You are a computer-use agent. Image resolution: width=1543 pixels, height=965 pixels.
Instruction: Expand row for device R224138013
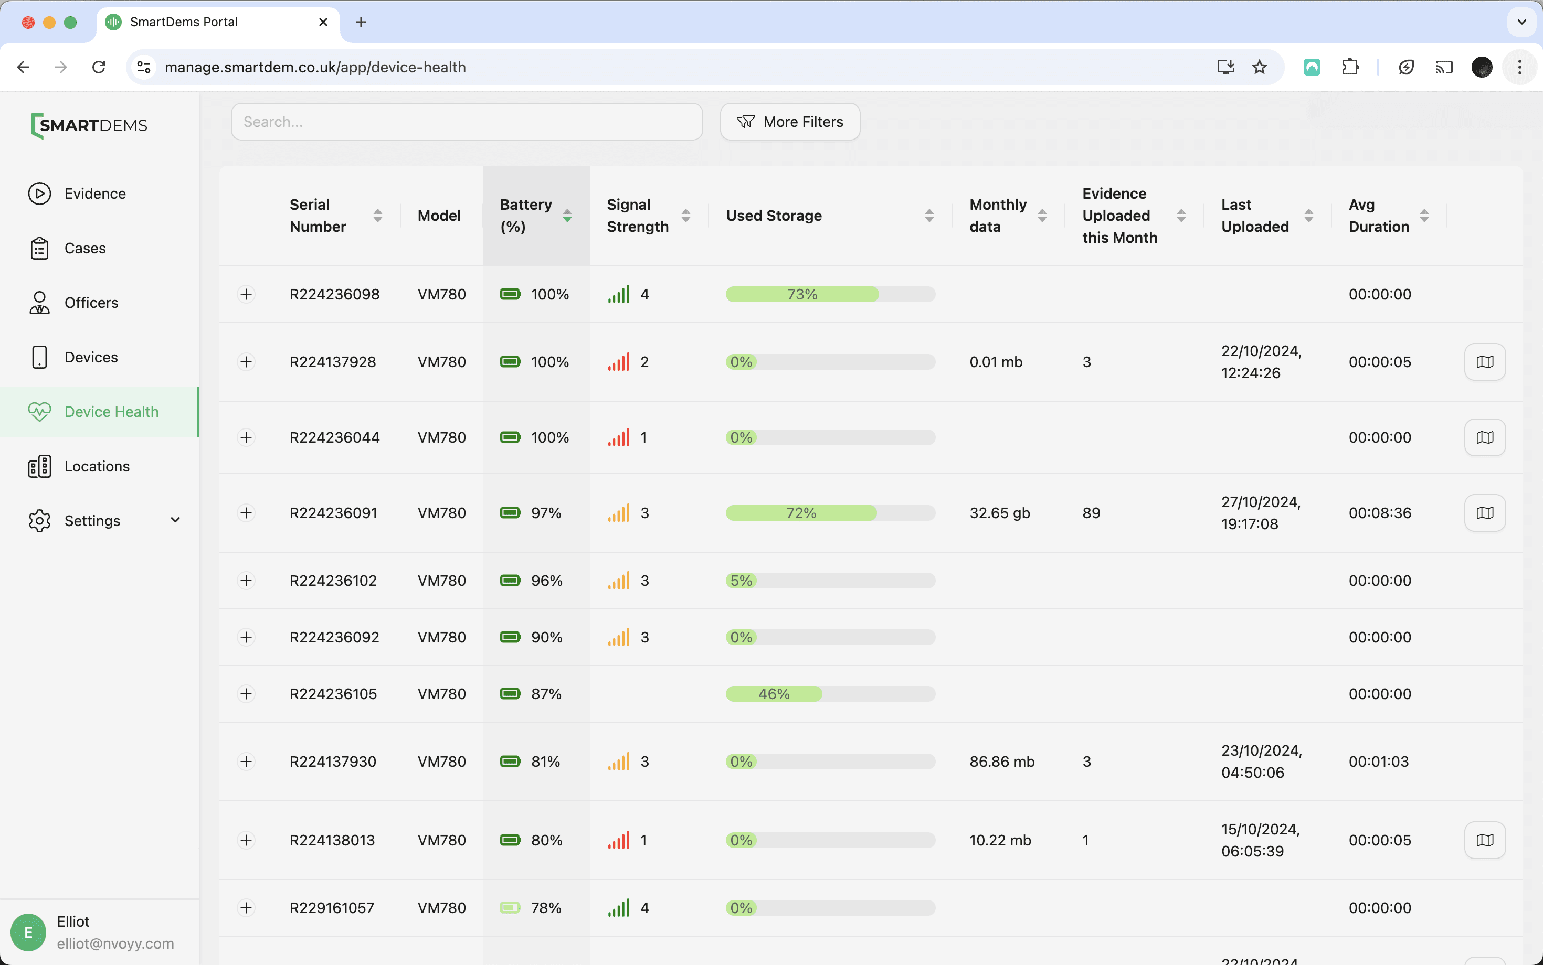point(246,840)
